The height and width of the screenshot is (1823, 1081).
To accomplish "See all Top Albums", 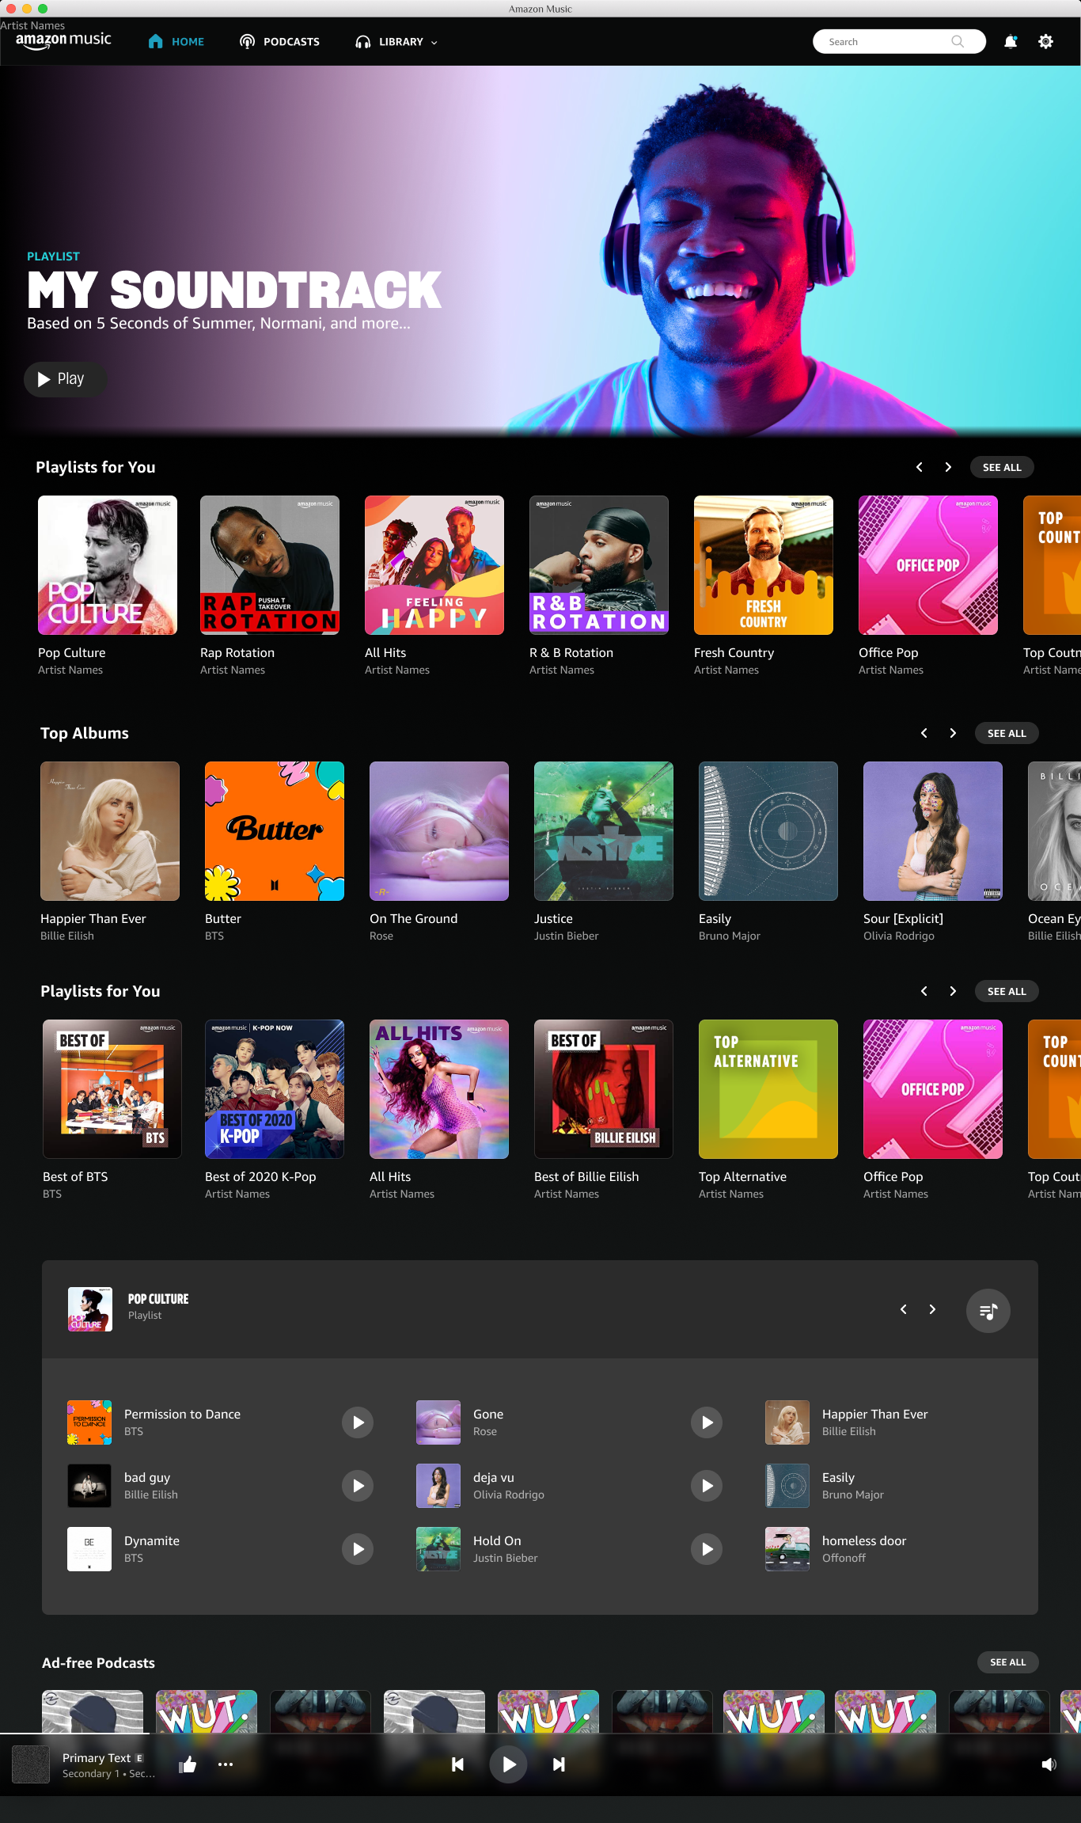I will pyautogui.click(x=1007, y=733).
